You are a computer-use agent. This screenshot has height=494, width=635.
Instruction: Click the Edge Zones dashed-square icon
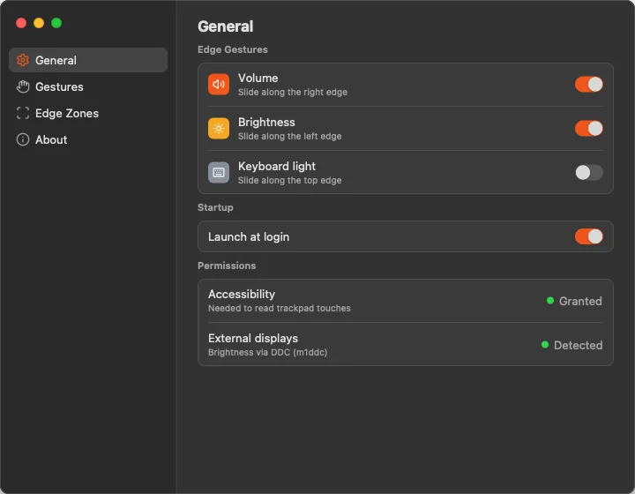pyautogui.click(x=23, y=113)
